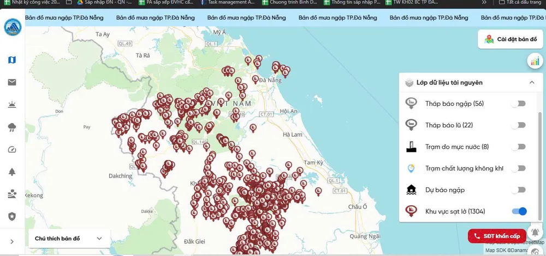Image resolution: width=546 pixels, height=256 pixels.
Task: Select the shield star icon in the sidebar
Action: click(x=12, y=216)
